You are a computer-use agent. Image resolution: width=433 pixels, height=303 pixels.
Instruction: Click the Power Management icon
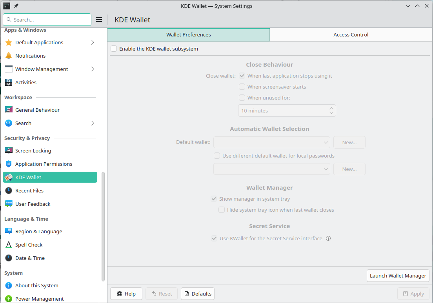click(9, 299)
